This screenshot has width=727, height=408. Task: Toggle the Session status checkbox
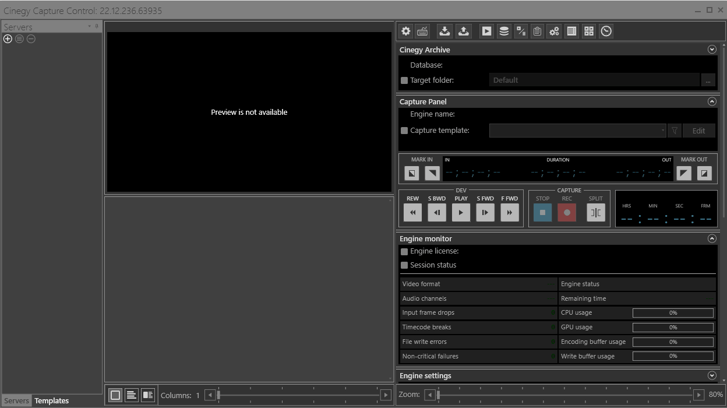[x=404, y=265]
